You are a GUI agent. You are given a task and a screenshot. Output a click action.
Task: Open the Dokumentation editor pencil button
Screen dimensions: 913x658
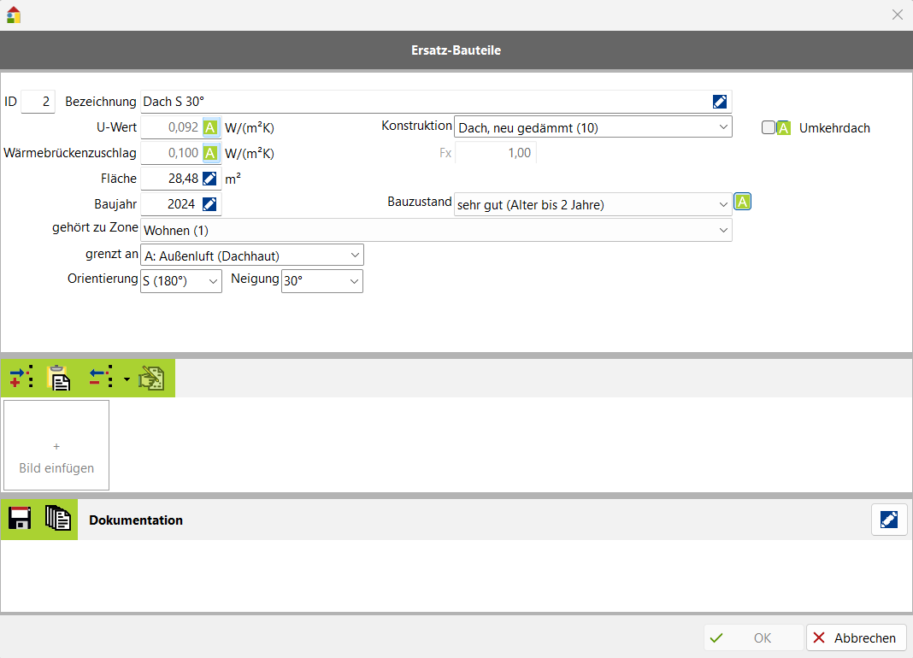889,520
